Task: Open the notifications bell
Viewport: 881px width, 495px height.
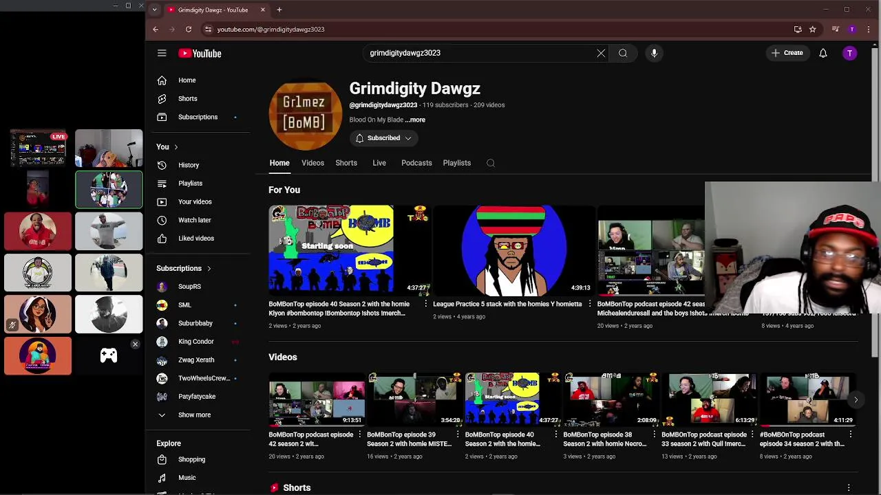Action: click(x=822, y=53)
